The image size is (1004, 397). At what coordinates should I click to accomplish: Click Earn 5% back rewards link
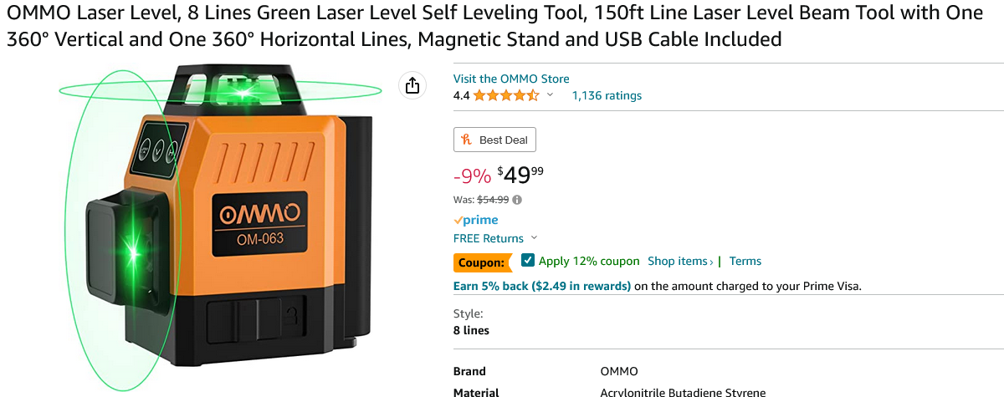pyautogui.click(x=541, y=286)
